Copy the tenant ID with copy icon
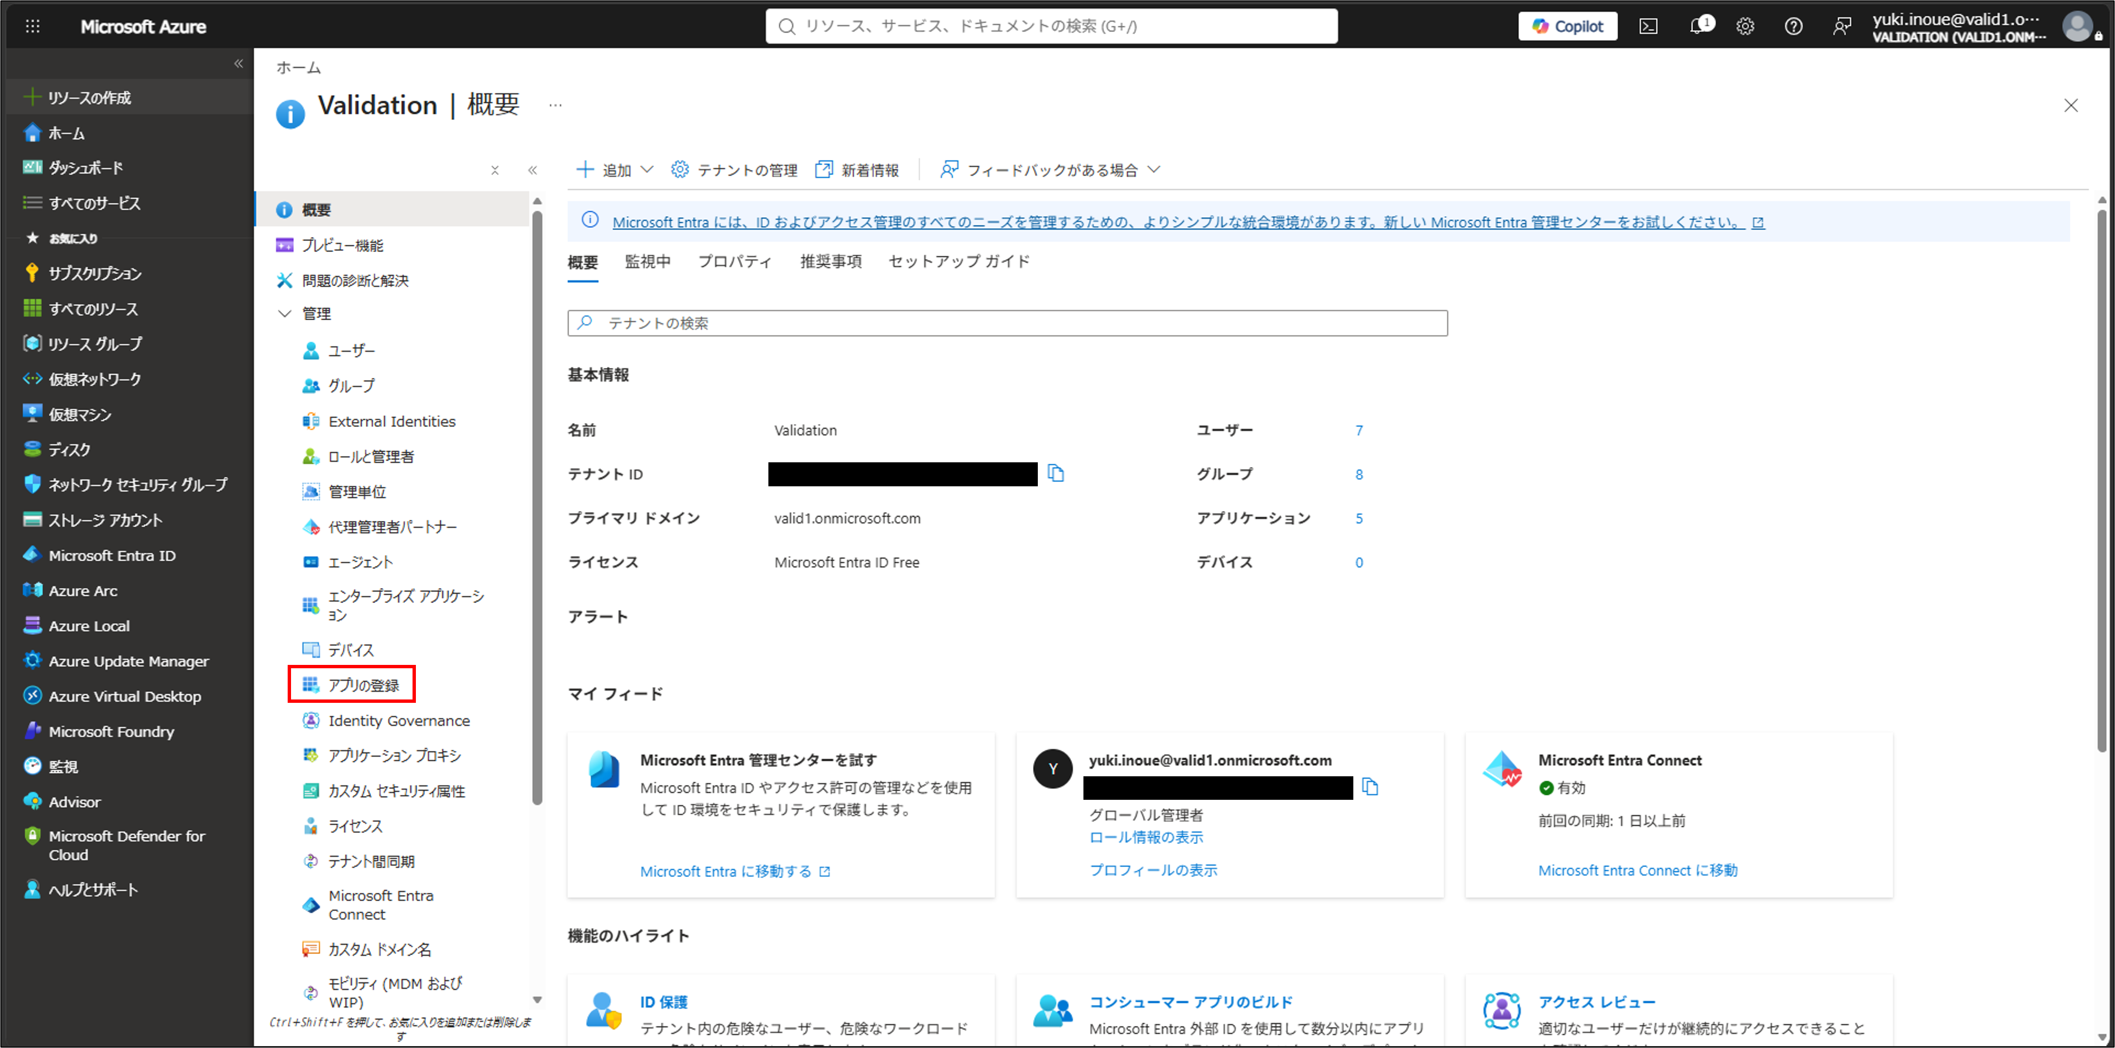This screenshot has height=1048, width=2115. click(1056, 473)
